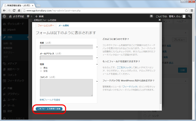Select the 男性 radio button
The width and height of the screenshot is (196, 121).
41,68
